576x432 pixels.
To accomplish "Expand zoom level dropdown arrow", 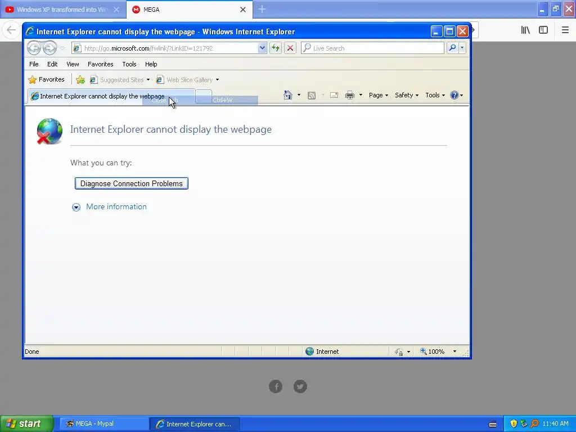I will click(454, 352).
